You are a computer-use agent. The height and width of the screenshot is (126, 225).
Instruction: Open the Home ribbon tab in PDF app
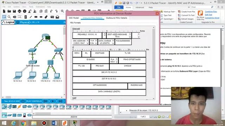[128, 7]
